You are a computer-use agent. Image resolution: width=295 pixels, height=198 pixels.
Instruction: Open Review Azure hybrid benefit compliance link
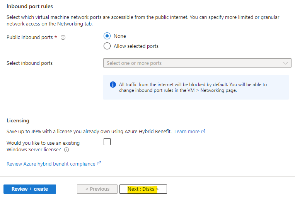tap(51, 164)
